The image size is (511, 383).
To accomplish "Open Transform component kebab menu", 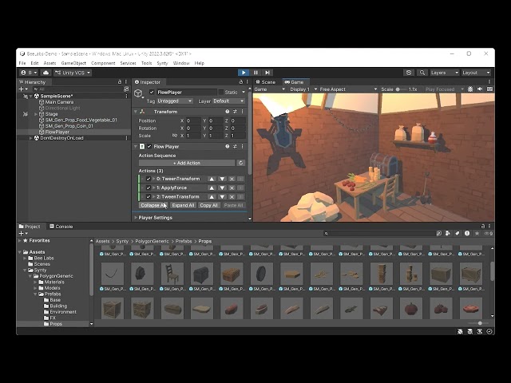I will pyautogui.click(x=242, y=112).
